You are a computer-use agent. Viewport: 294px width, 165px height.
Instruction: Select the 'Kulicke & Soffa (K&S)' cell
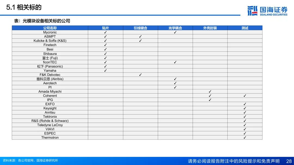[50, 40]
